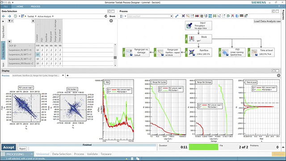Add a new display tab with plus button
The image size is (286, 161).
pos(67,76)
